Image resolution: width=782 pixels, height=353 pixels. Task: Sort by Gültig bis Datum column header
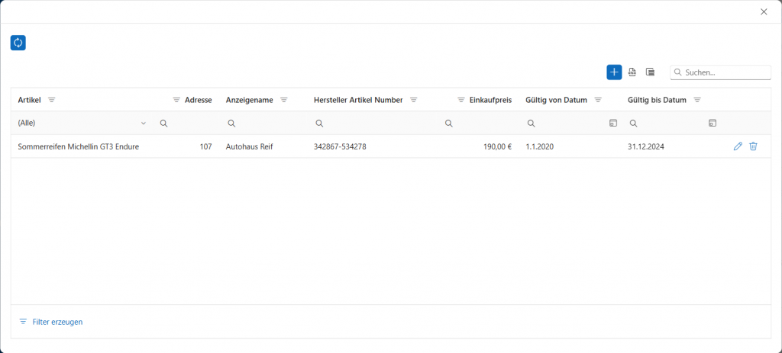tap(656, 100)
